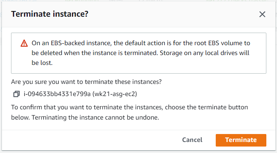The width and height of the screenshot is (277, 153).
Task: Confirm with the orange Terminate button
Action: click(241, 140)
